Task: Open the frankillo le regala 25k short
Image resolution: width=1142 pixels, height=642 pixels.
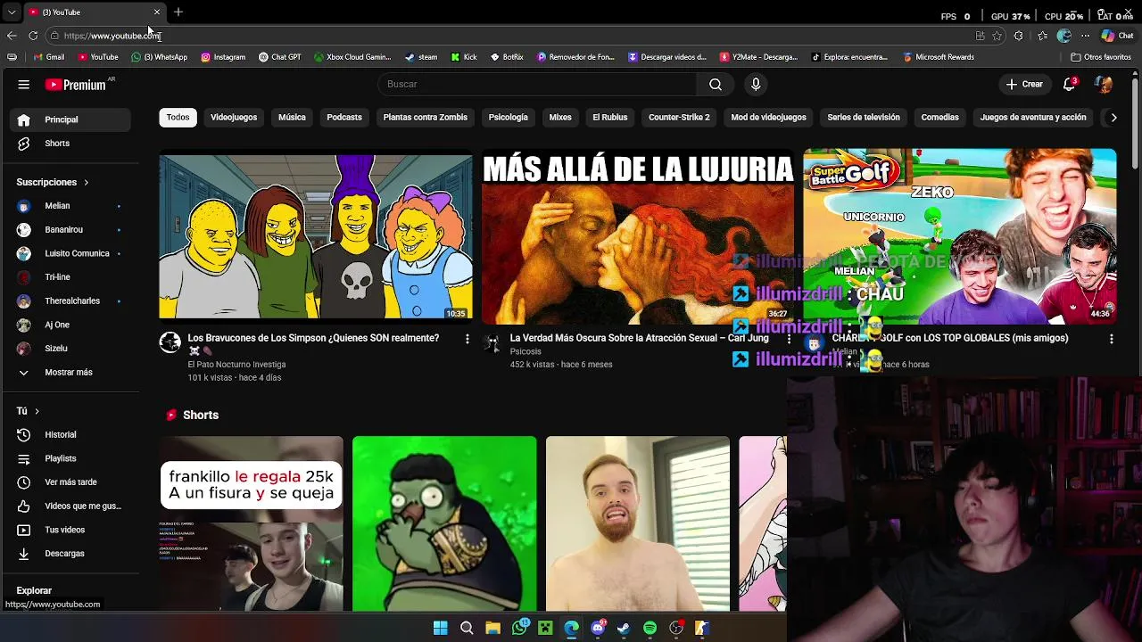Action: point(252,524)
